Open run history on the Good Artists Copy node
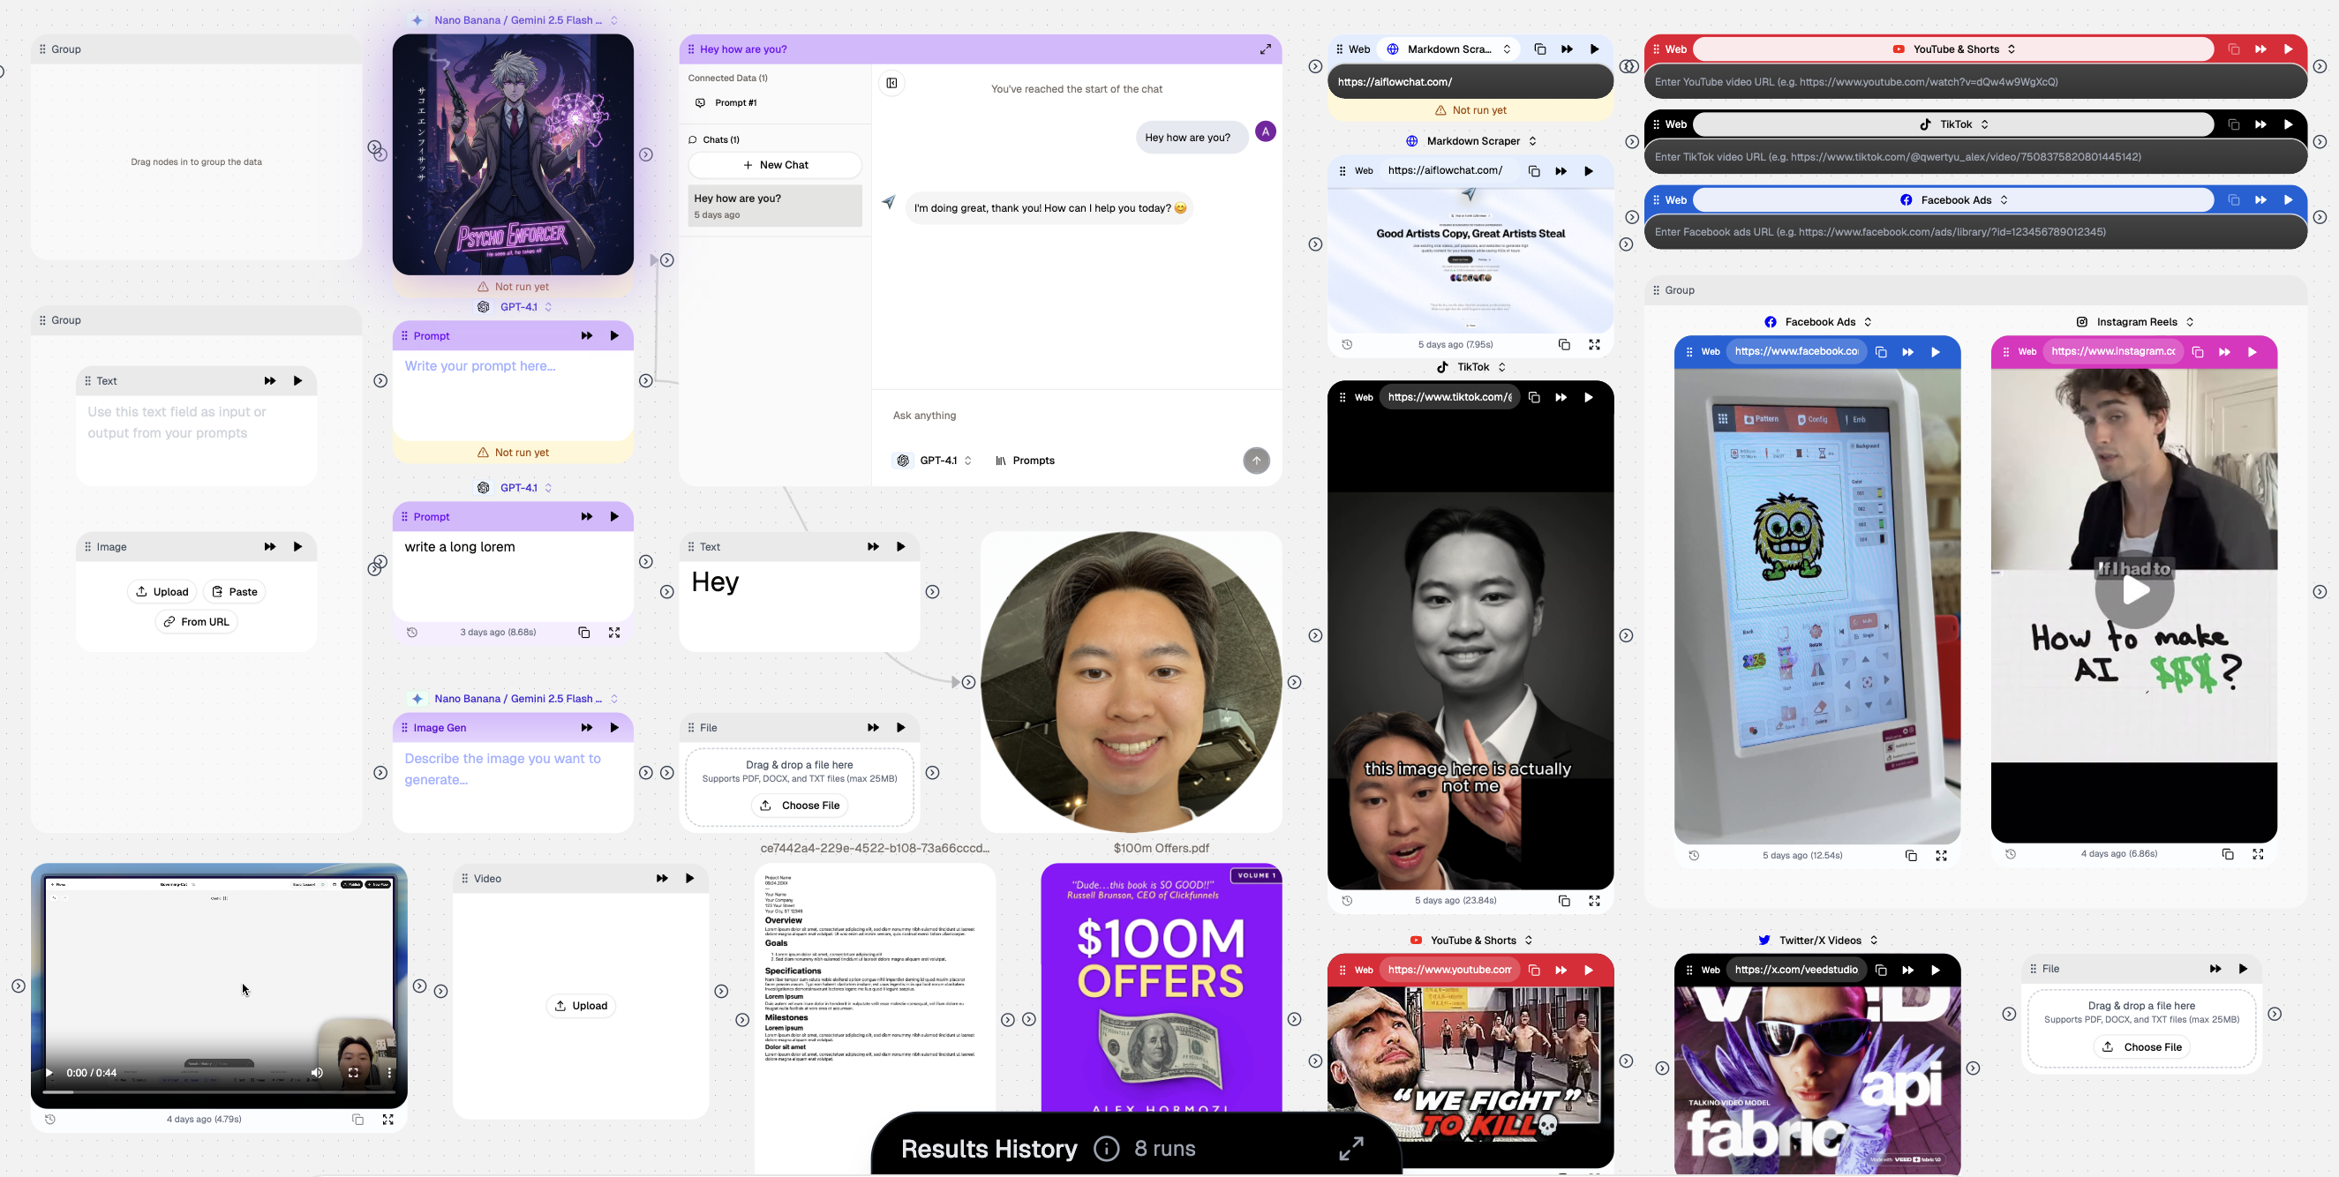Viewport: 2339px width, 1177px height. [x=1348, y=344]
